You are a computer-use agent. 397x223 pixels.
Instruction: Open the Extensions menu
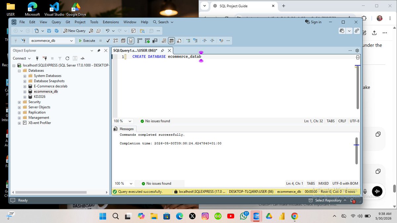pyautogui.click(x=111, y=22)
